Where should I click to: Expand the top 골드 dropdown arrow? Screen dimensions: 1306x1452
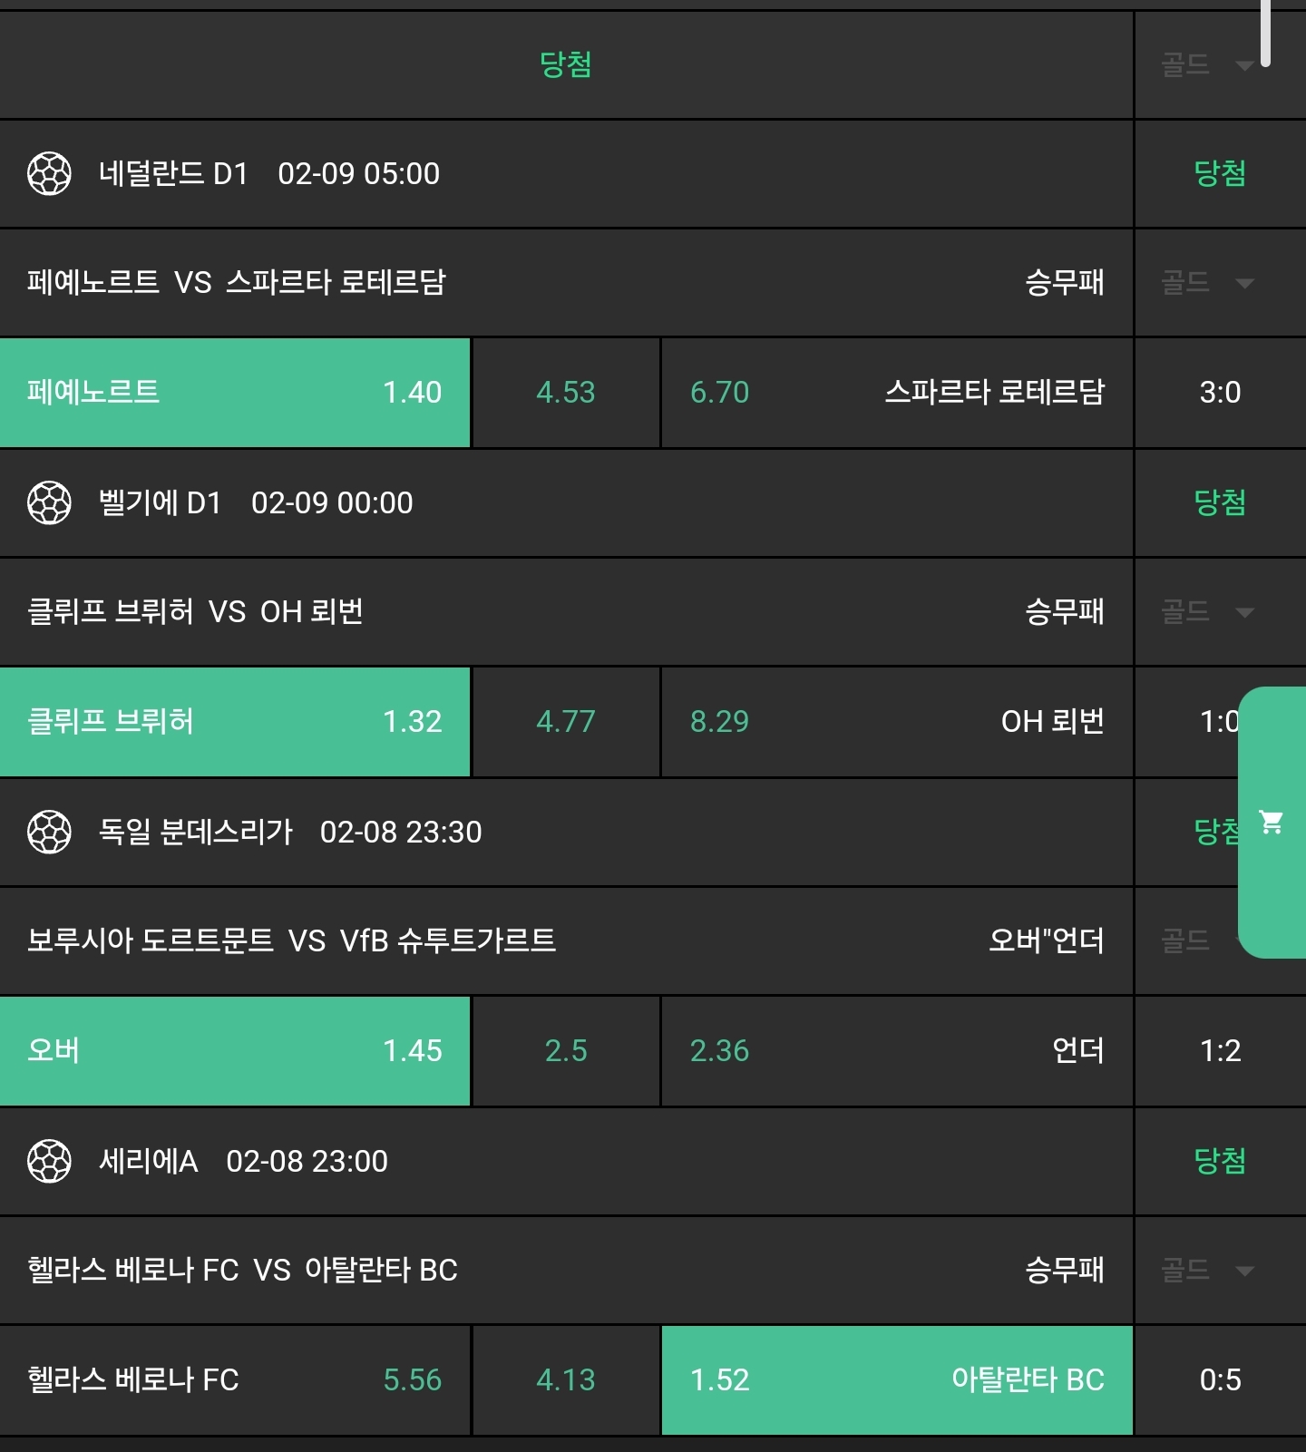[x=1244, y=65]
